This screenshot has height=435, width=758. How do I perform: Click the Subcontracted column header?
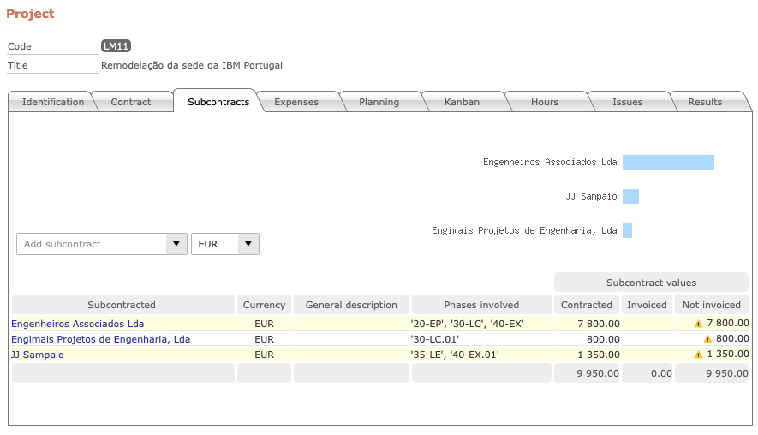122,305
